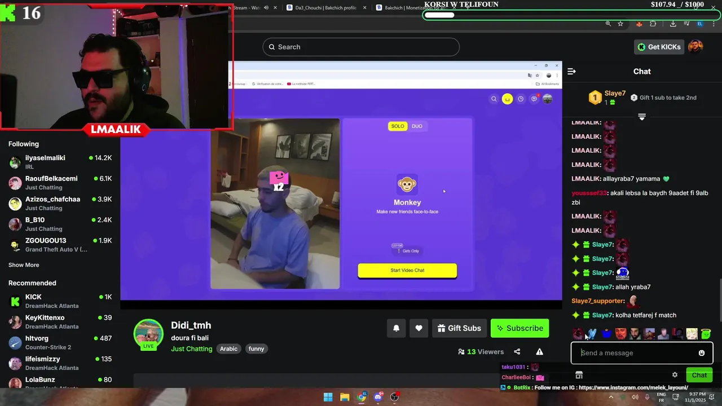The image size is (722, 406).
Task: Mute the stream tab audio icon
Action: pyautogui.click(x=266, y=8)
